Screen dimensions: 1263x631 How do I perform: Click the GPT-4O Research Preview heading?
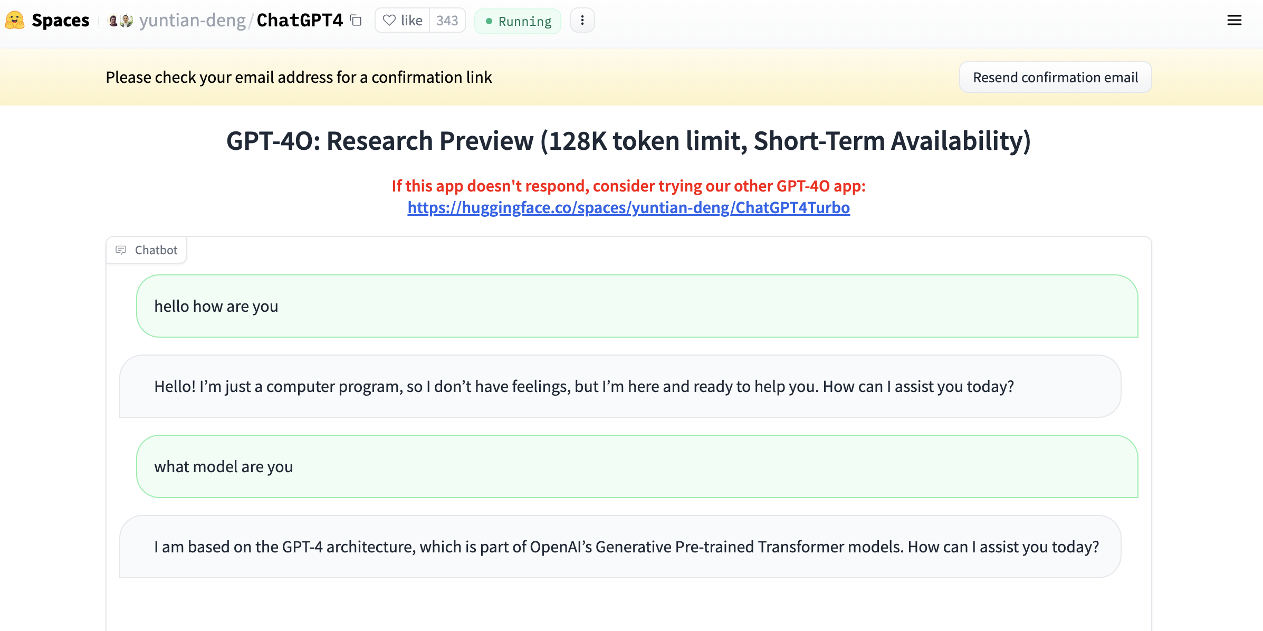(x=628, y=141)
